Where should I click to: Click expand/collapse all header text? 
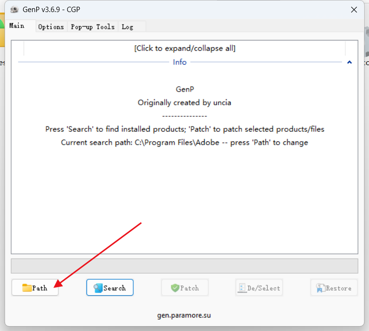[x=184, y=48]
